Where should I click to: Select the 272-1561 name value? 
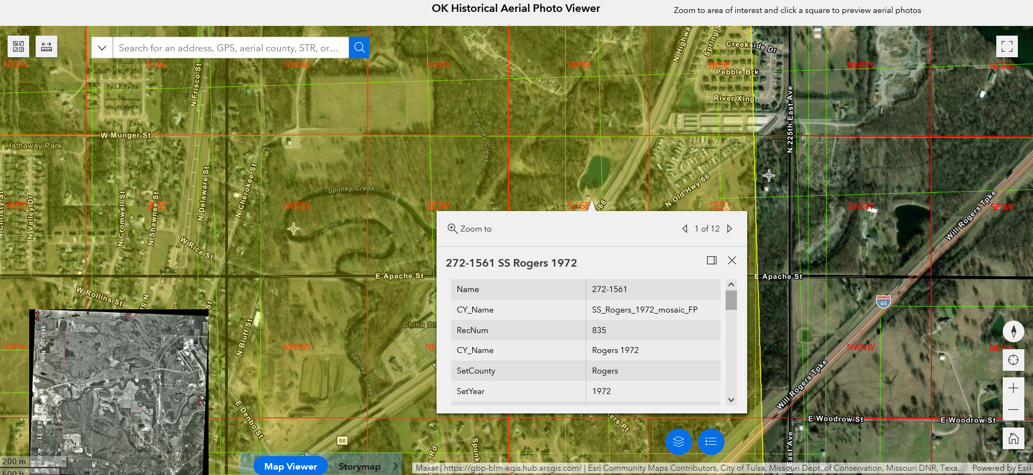609,289
